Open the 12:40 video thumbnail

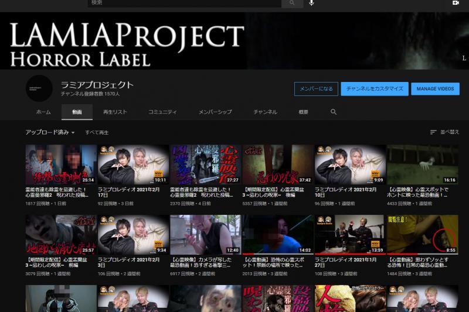206,235
